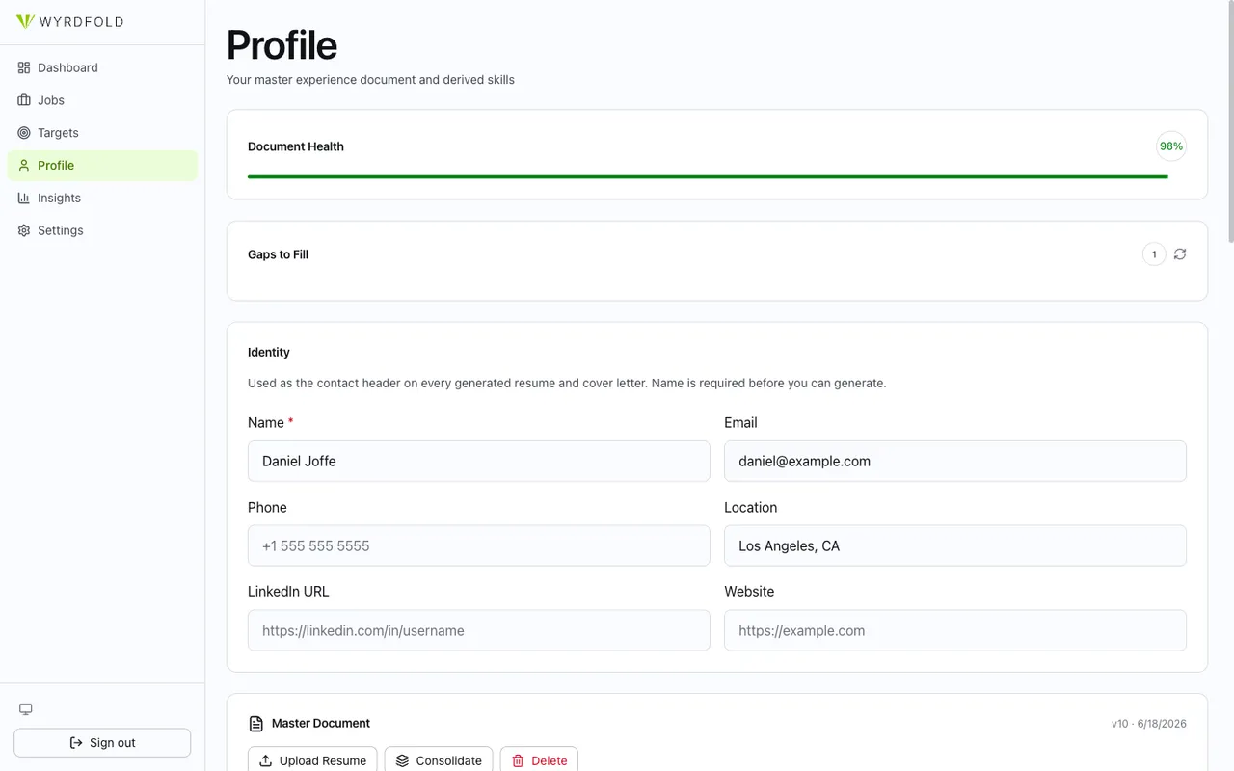Click the Sign out button
The image size is (1234, 771).
tap(102, 743)
